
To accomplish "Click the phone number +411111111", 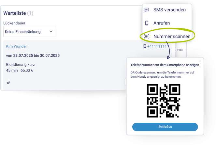I will click(158, 46).
